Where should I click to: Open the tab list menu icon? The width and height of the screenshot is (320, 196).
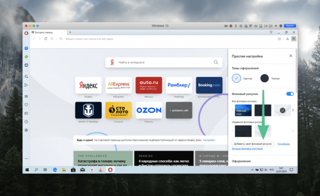point(271,32)
